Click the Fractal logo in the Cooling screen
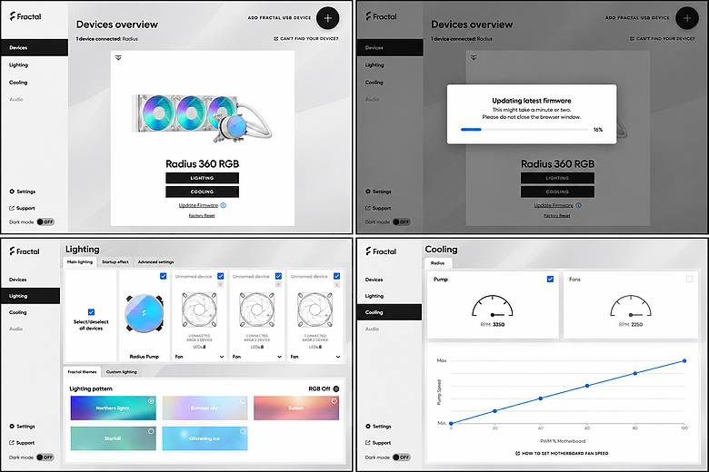 pos(381,251)
